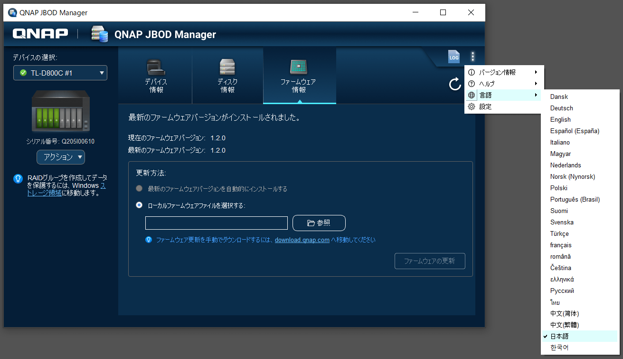Open the アクション dropdown button

[61, 157]
